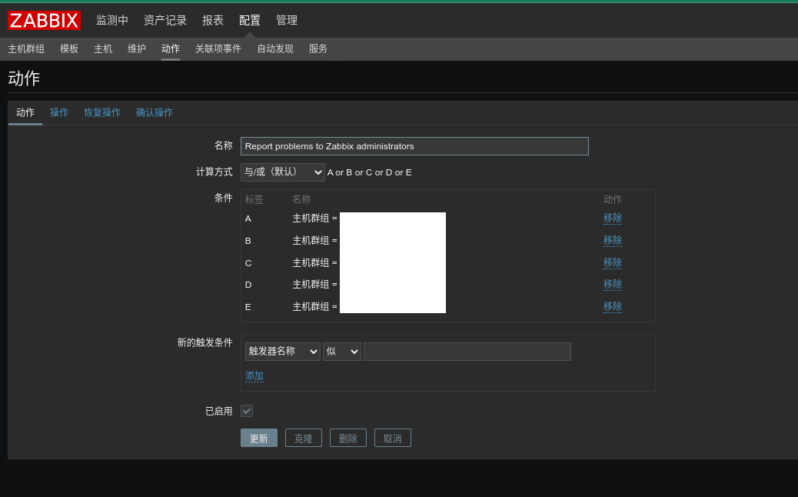The image size is (798, 497).
Task: Click the 取消 button
Action: coord(392,438)
